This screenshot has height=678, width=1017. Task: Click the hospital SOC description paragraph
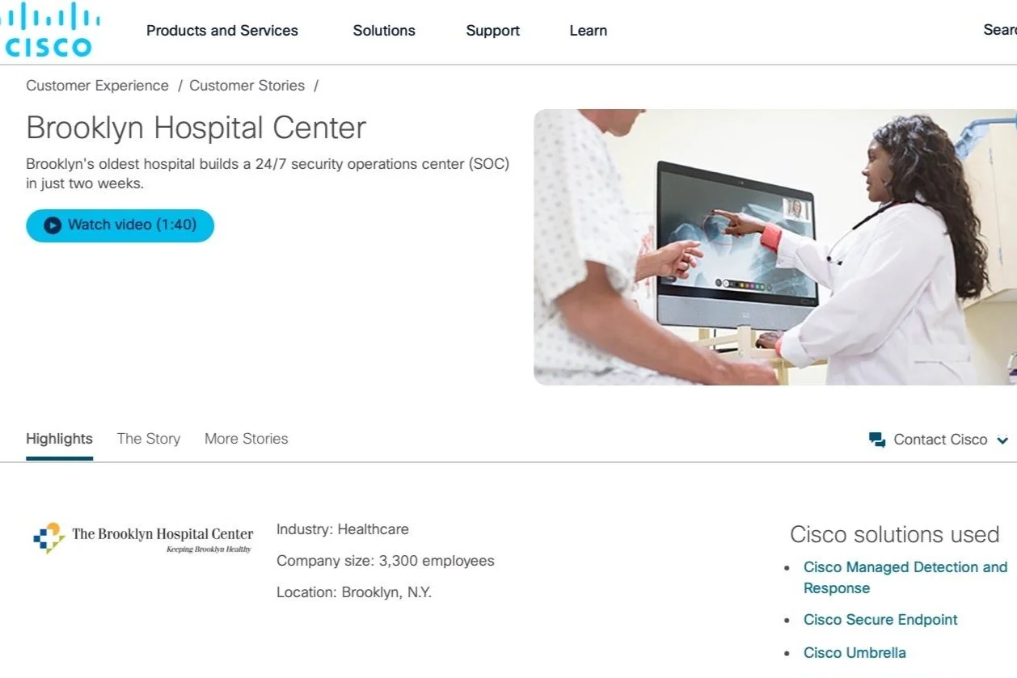pyautogui.click(x=268, y=174)
